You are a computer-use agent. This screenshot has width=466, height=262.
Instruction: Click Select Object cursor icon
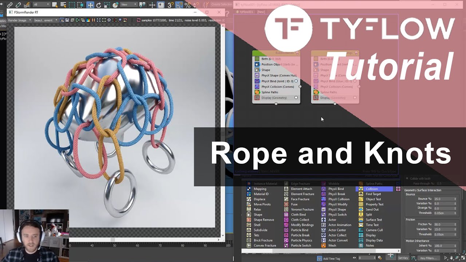(55, 5)
